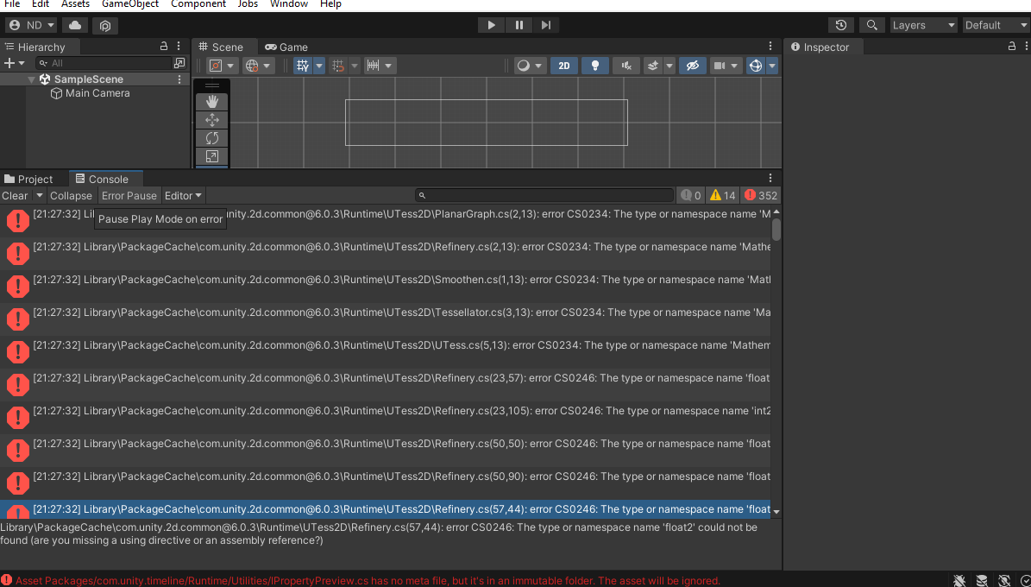Open the Layers dropdown
The height and width of the screenshot is (587, 1031).
pyautogui.click(x=923, y=25)
